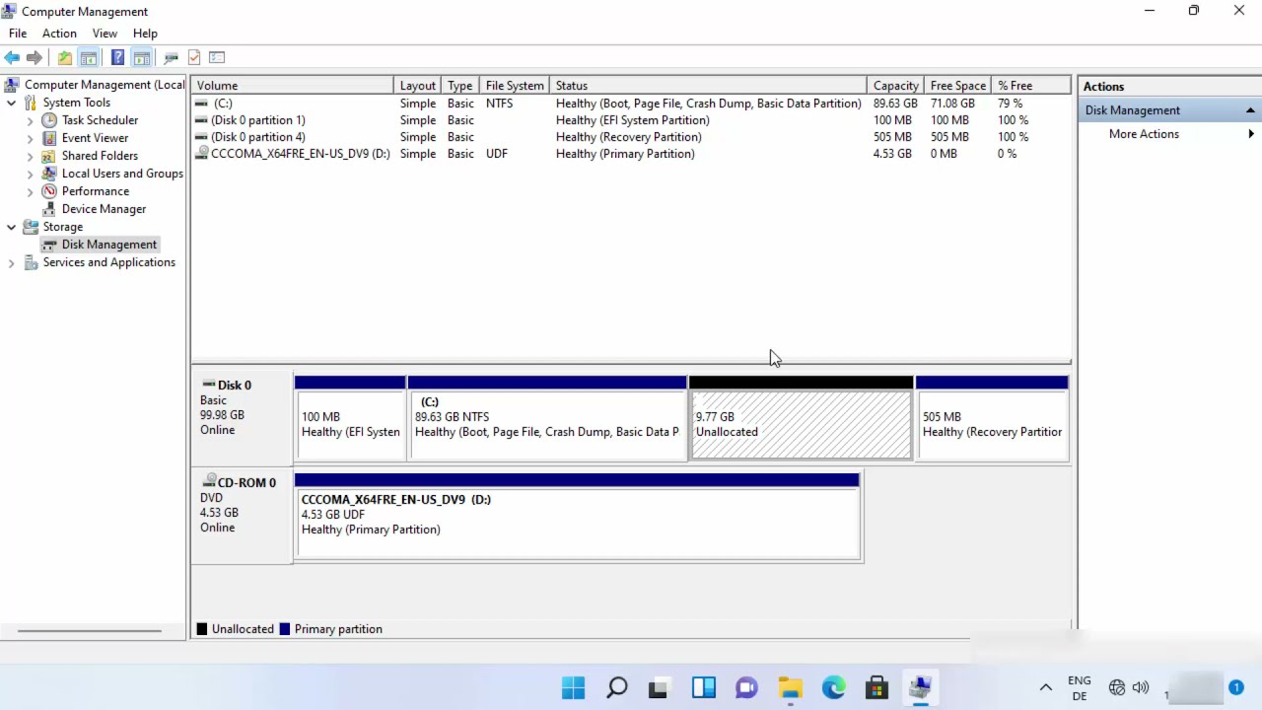
Task: Click the Settings checklist toolbar icon
Action: pyautogui.click(x=218, y=58)
